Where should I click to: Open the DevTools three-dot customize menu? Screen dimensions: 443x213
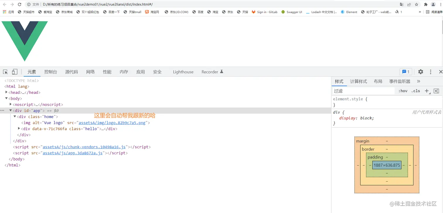coord(431,72)
